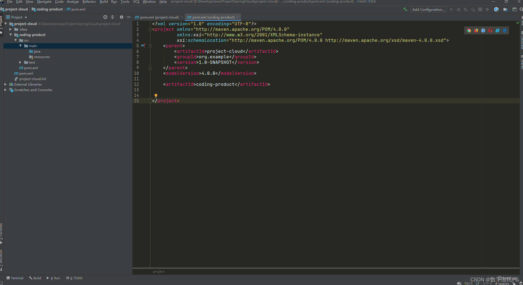The image size is (523, 285).
Task: Close the pom.xml (project-cloud) tab
Action: 182,17
